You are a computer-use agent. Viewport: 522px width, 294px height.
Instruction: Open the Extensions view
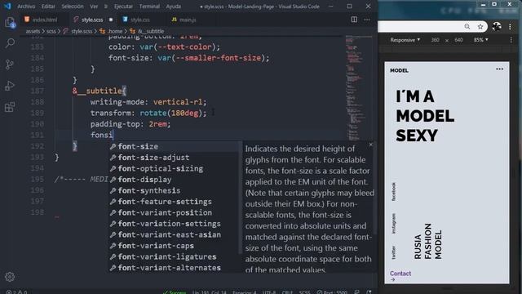point(10,107)
